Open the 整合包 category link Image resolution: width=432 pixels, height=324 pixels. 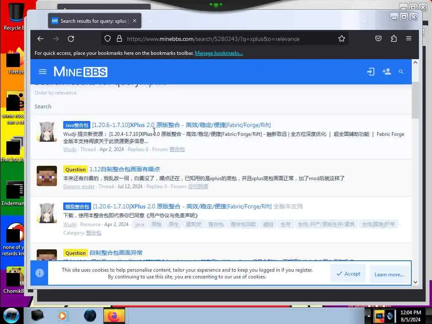(93, 233)
